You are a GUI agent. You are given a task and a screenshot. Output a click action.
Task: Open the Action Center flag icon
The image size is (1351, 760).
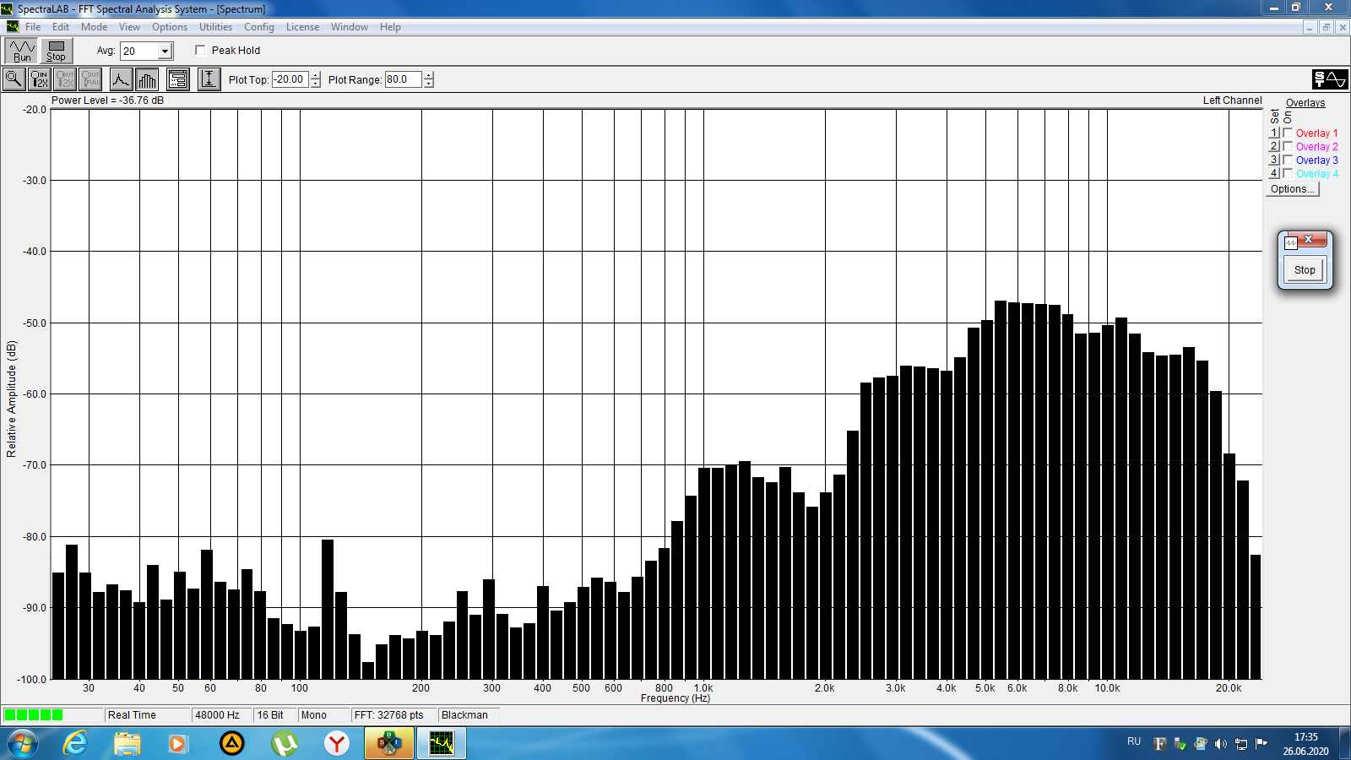(x=1261, y=744)
